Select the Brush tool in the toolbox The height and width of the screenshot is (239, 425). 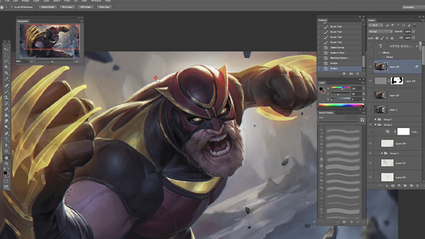coord(6,91)
